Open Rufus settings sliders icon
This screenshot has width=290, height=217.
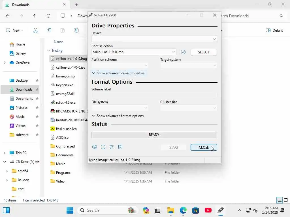coord(112,147)
